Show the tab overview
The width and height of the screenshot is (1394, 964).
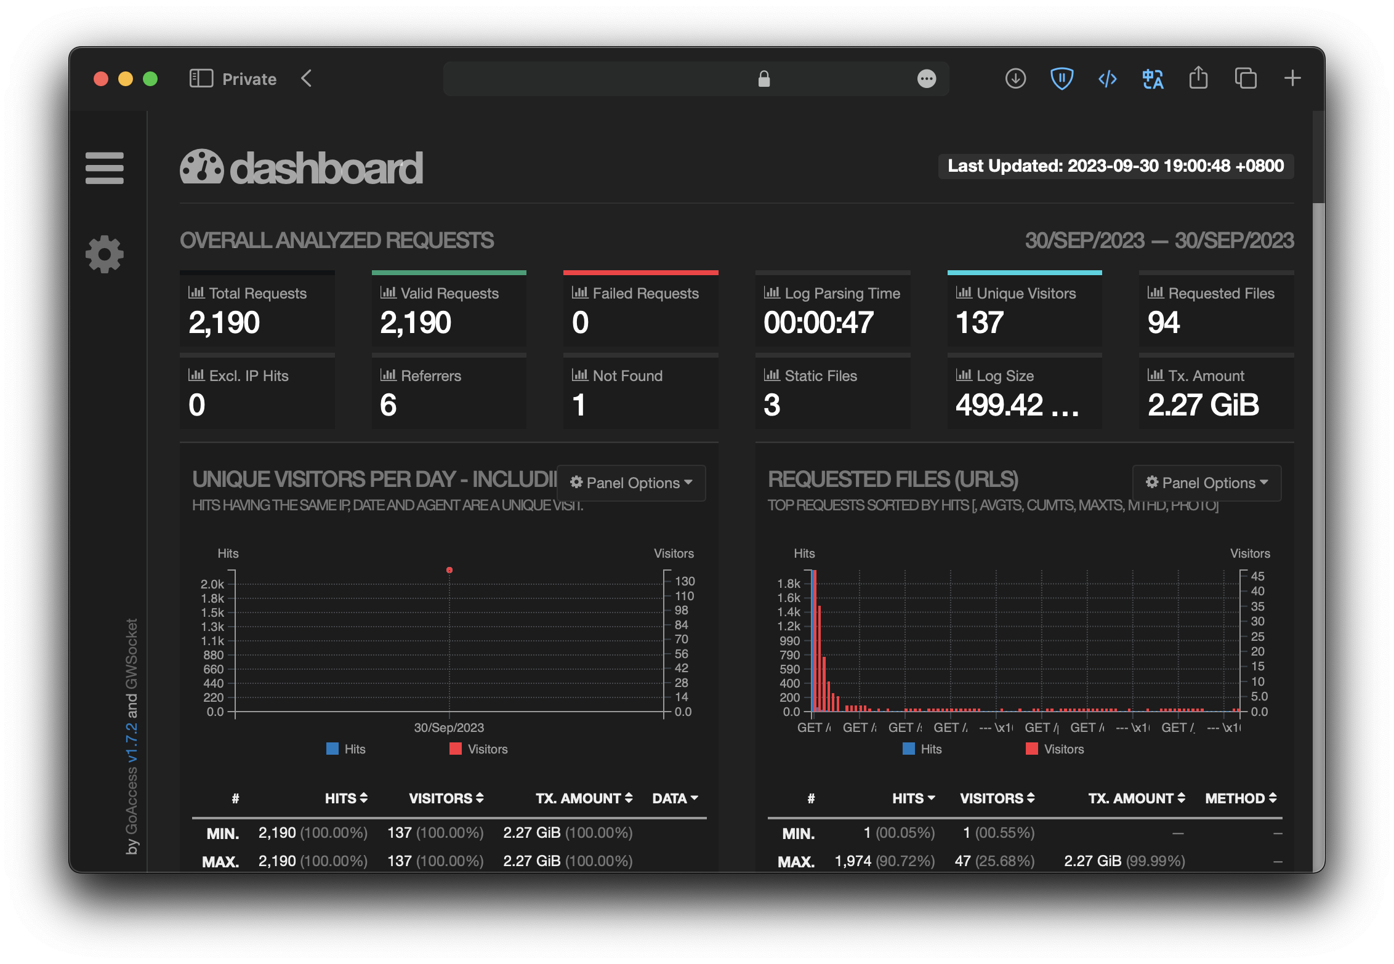[1245, 79]
